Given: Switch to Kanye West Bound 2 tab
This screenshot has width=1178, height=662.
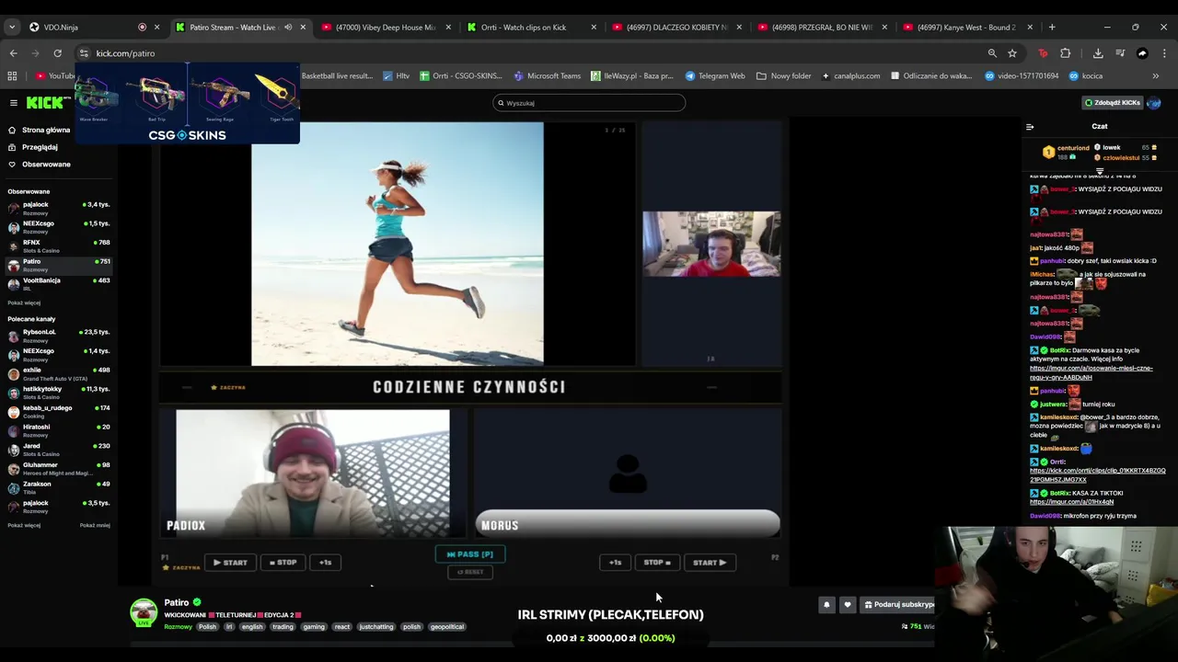Looking at the screenshot, I should 966,28.
